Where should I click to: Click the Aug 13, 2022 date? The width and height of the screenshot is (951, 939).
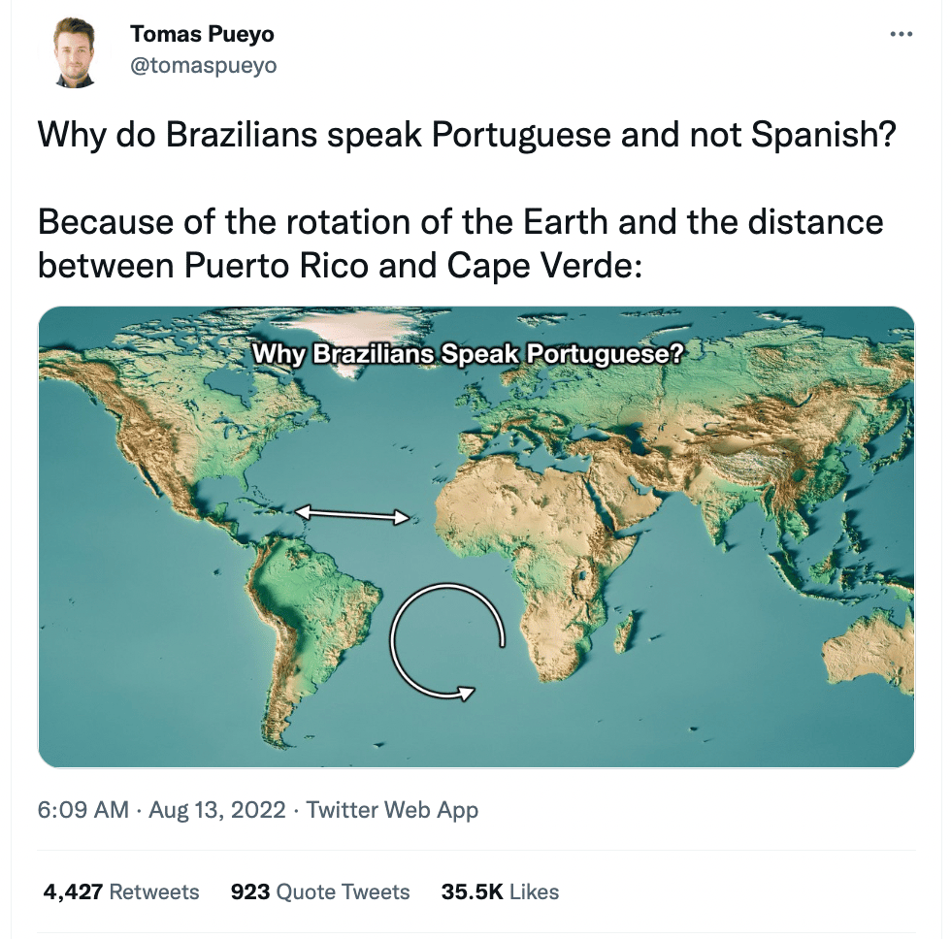tap(217, 809)
